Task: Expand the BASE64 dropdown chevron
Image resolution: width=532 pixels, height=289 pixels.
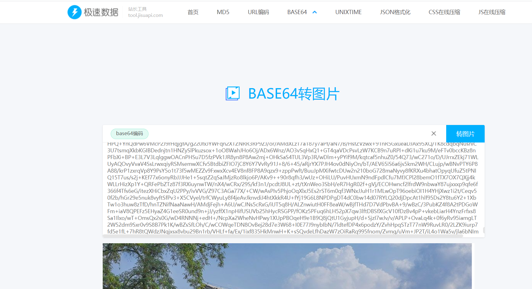Action: [x=314, y=12]
